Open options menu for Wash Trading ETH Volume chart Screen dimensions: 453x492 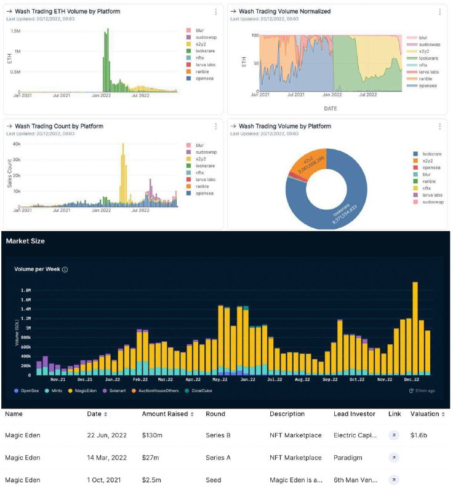215,12
